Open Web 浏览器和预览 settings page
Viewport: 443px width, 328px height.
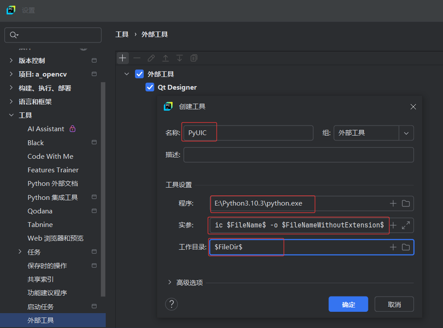(x=55, y=238)
